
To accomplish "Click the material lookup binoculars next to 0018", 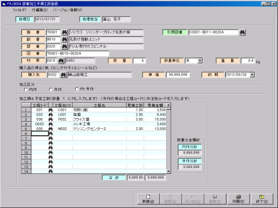I will coord(61,61).
